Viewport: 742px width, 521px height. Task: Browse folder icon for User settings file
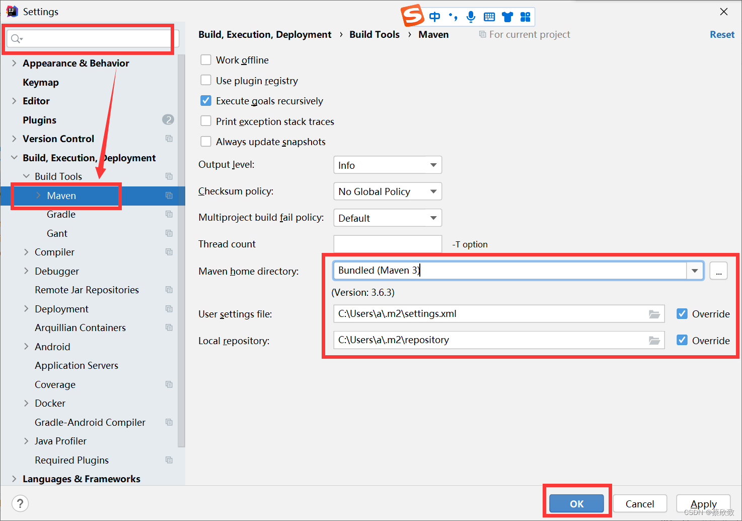coord(654,314)
